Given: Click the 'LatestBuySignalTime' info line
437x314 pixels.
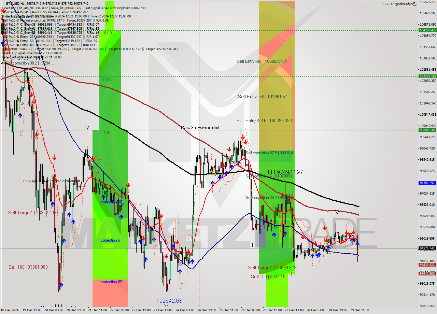Looking at the screenshot, I should [x=32, y=53].
